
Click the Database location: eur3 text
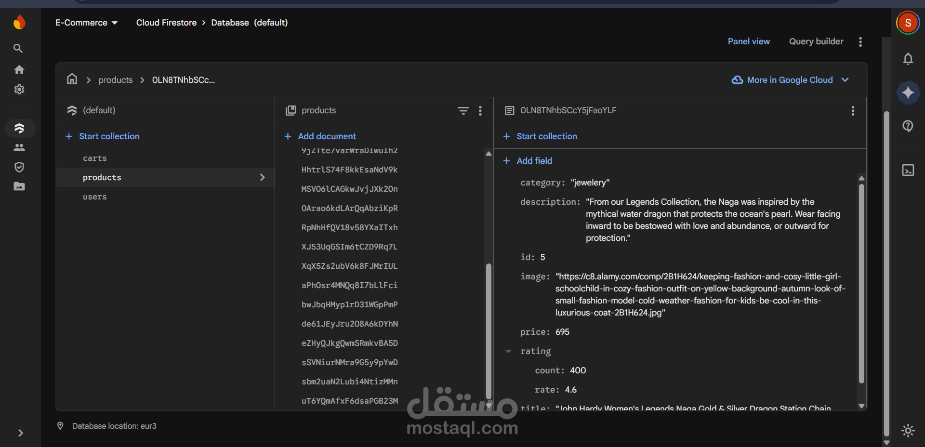tap(114, 426)
